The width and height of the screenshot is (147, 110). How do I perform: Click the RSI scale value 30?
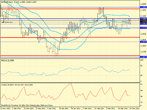pos(141,75)
